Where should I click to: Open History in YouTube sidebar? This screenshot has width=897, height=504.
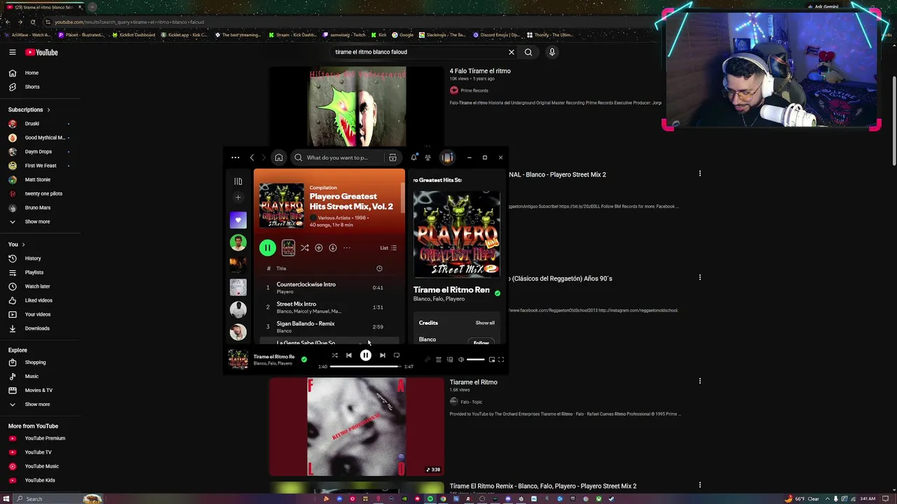[41, 258]
